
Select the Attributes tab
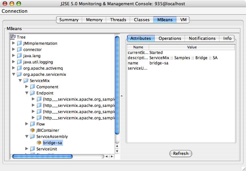click(141, 38)
